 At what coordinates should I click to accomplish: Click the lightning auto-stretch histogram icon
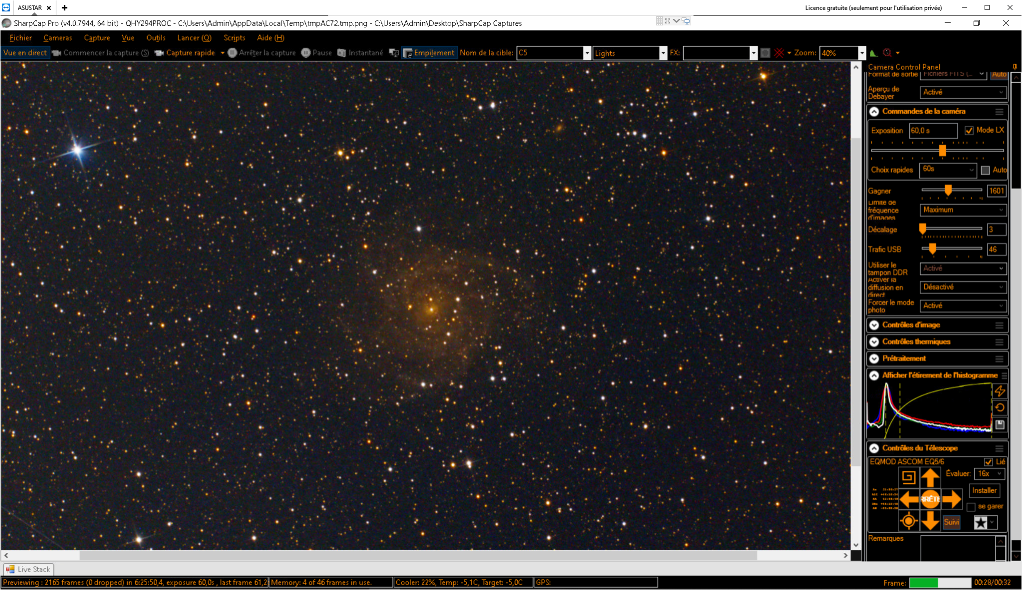pyautogui.click(x=1000, y=391)
